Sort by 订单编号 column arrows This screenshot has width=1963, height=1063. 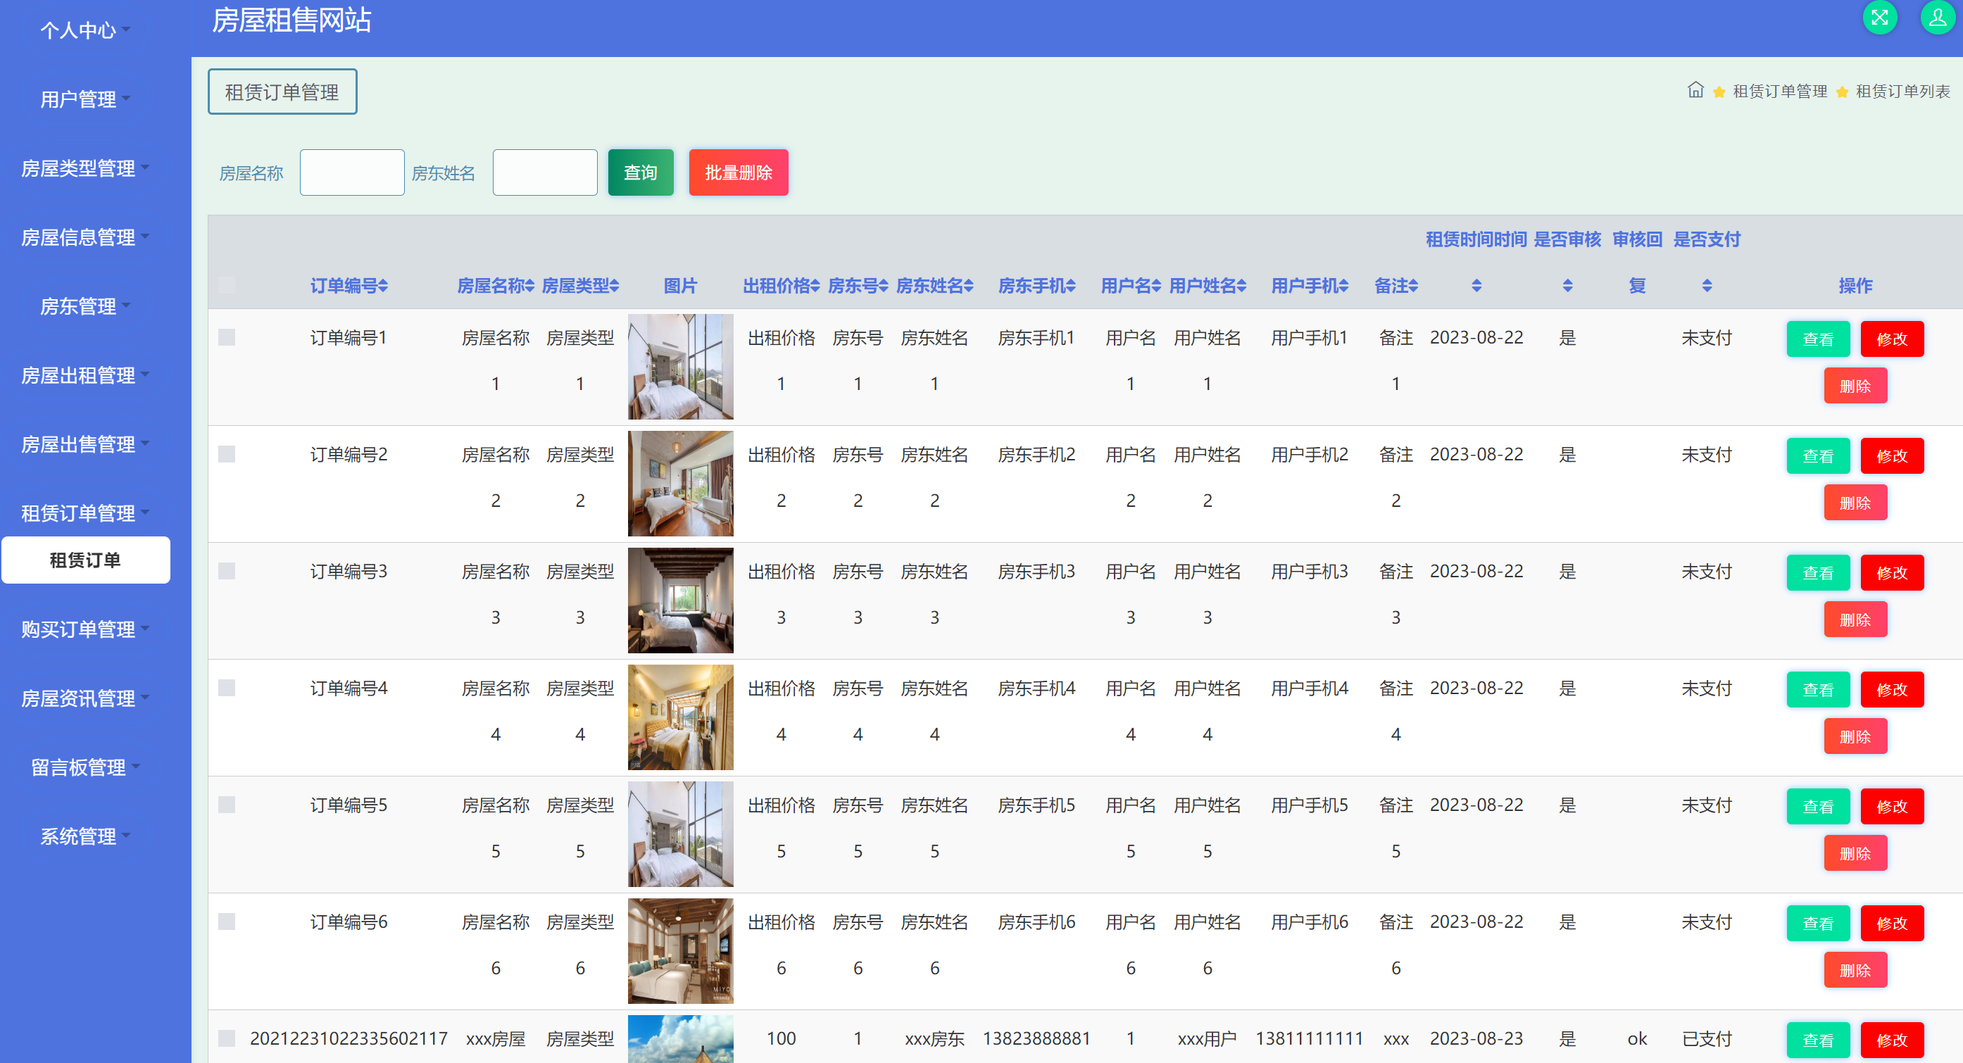(383, 286)
